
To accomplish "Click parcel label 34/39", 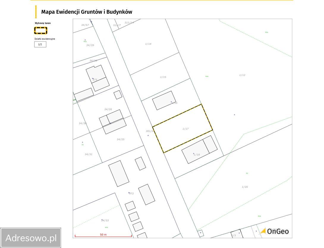I will click(x=90, y=45).
